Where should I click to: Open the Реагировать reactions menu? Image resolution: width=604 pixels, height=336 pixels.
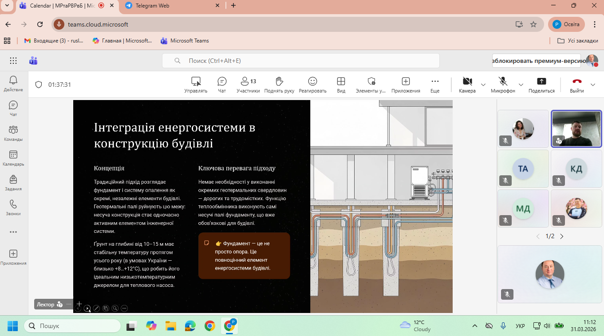pyautogui.click(x=312, y=85)
